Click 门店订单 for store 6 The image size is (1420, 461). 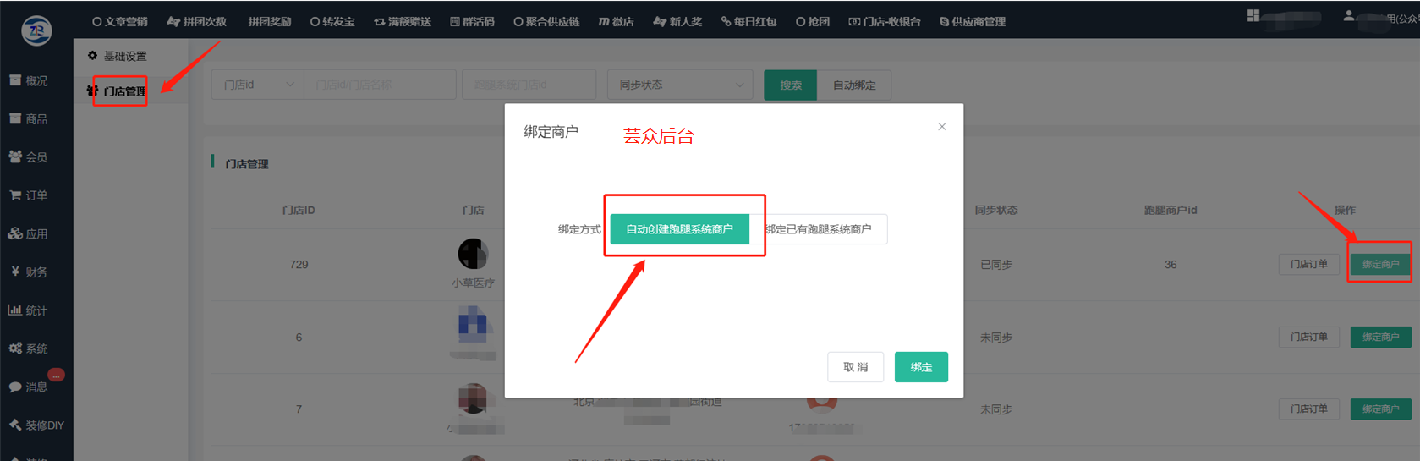[x=1309, y=337]
